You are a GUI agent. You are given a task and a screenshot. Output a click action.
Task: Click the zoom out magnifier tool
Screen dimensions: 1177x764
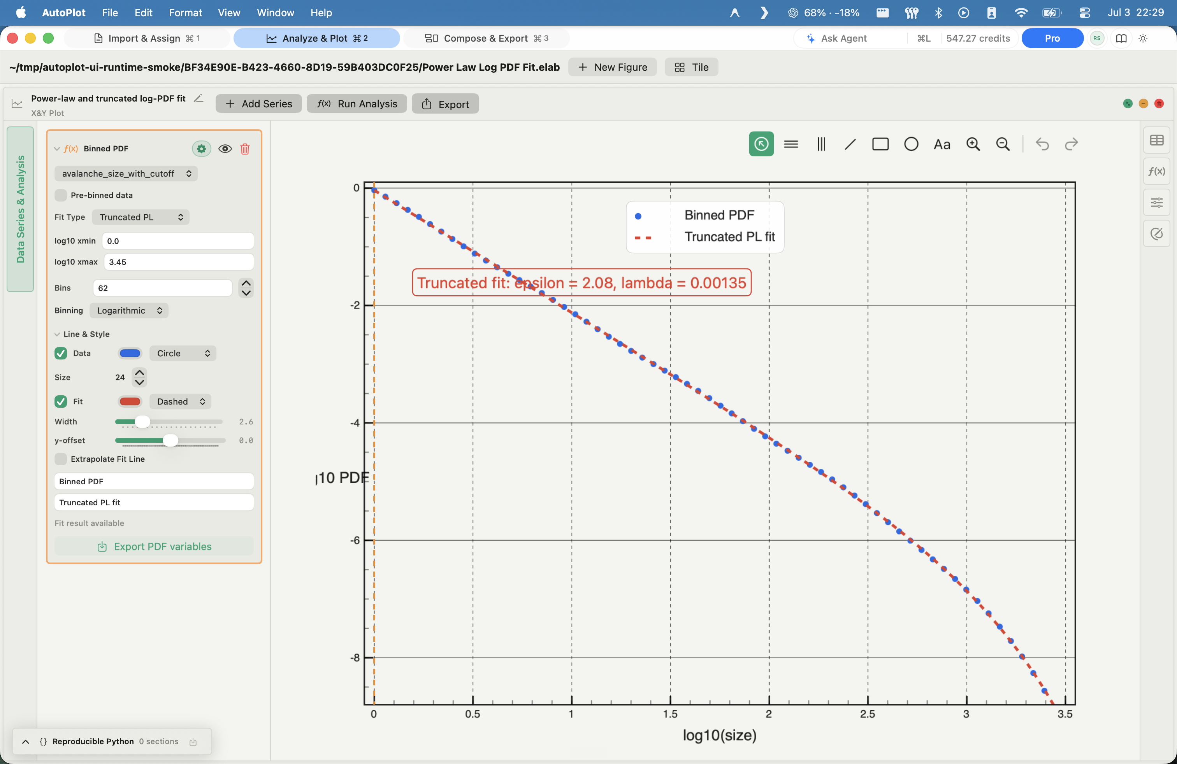pyautogui.click(x=1002, y=144)
